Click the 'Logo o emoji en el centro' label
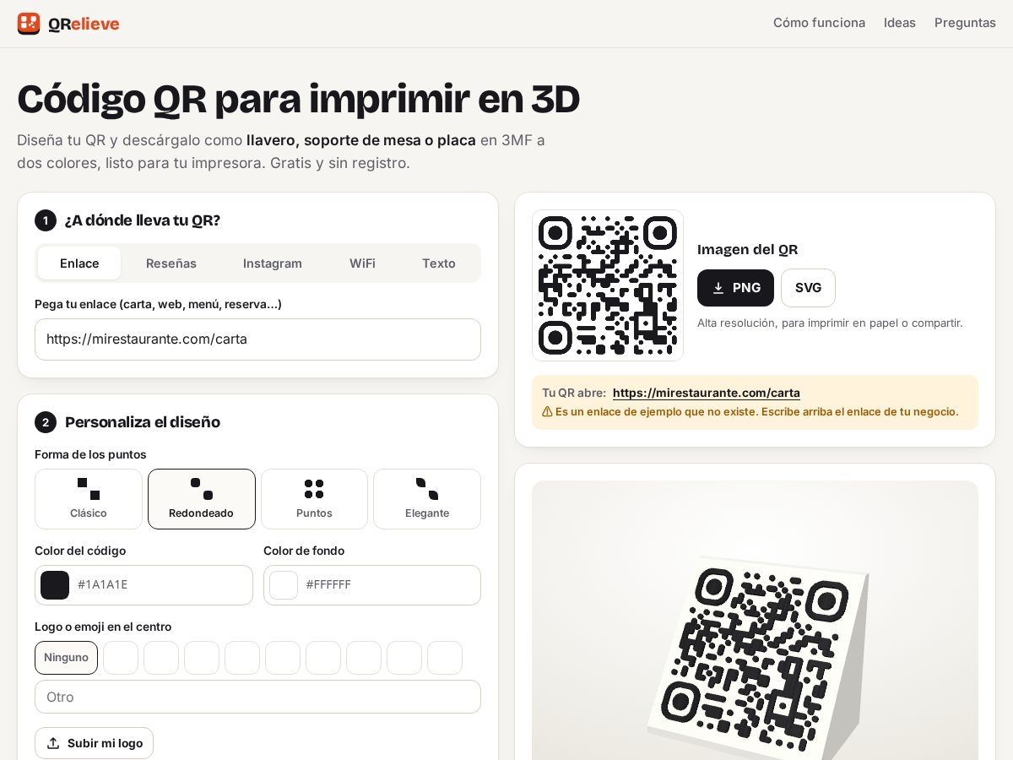The width and height of the screenshot is (1013, 760). coord(103,627)
